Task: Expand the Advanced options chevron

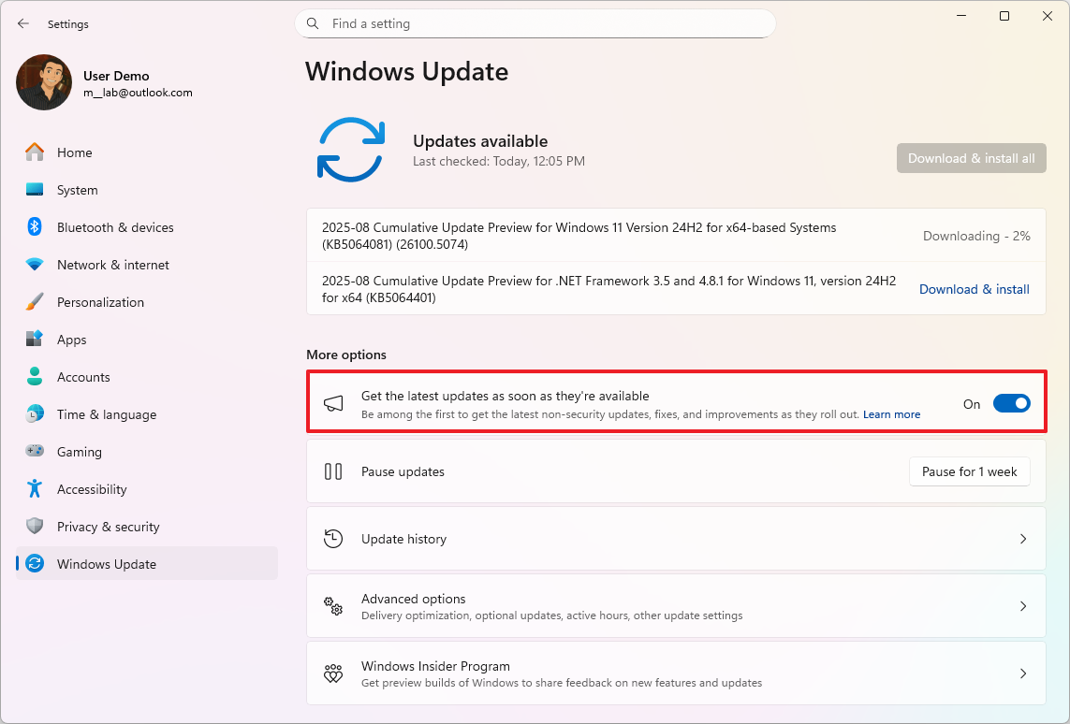Action: [1022, 605]
